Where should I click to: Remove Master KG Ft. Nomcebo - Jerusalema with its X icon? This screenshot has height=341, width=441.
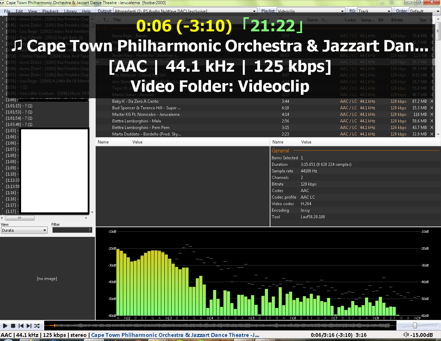tap(432, 114)
